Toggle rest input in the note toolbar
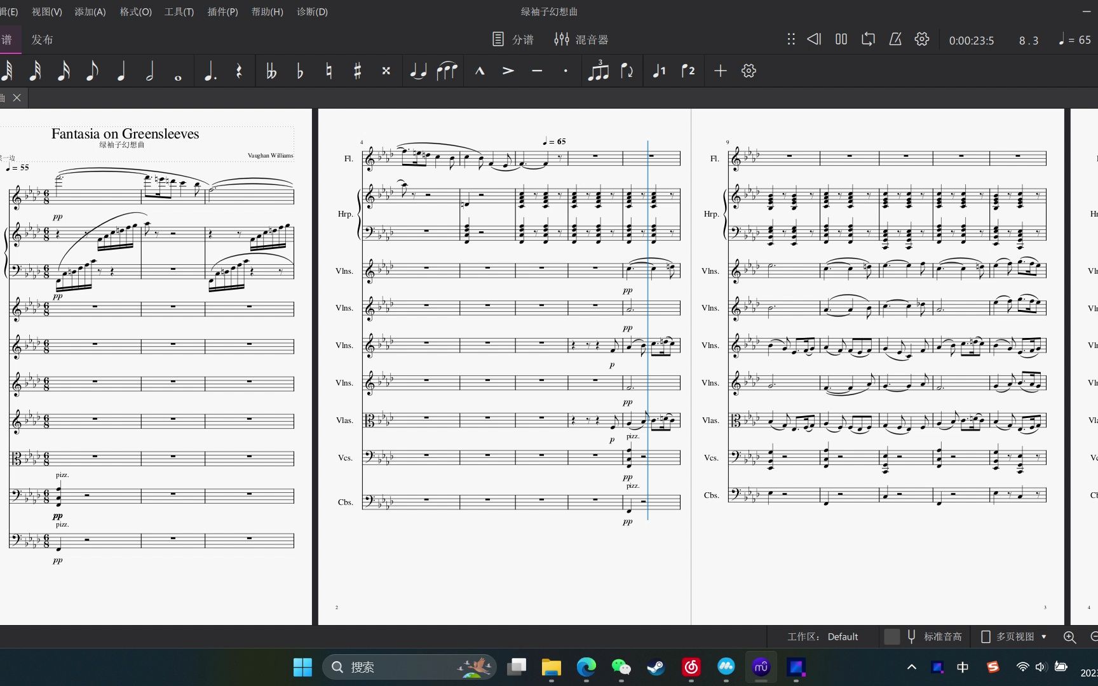 pyautogui.click(x=239, y=71)
